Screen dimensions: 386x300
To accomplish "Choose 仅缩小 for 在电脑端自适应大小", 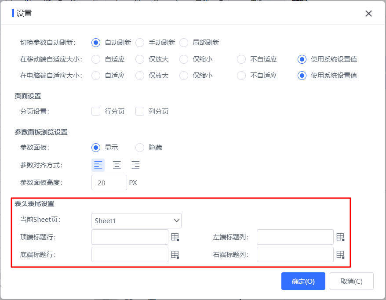I will click(x=184, y=76).
